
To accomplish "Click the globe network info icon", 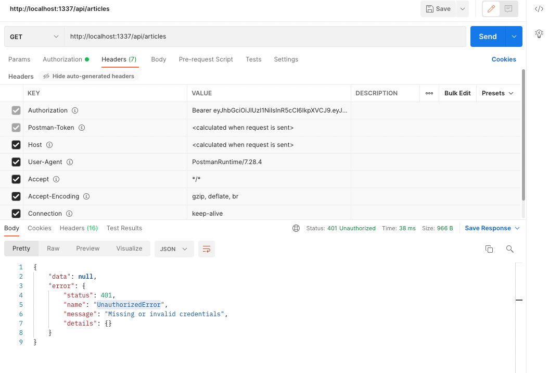I will [296, 228].
